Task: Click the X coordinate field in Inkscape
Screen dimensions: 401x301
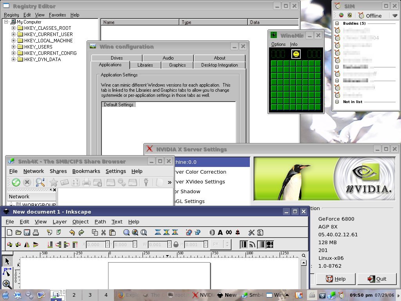Action: tap(96, 245)
